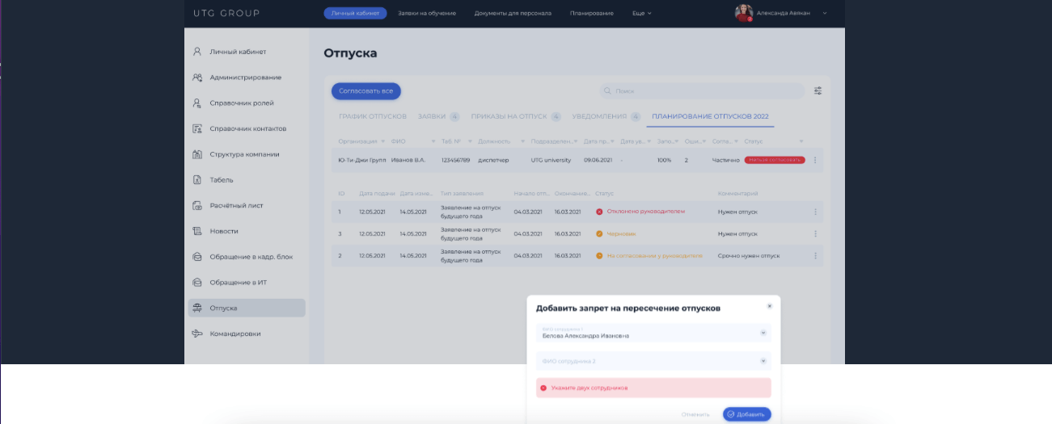The height and width of the screenshot is (424, 1052).
Task: Click into the Поиск search field
Action: (x=703, y=91)
